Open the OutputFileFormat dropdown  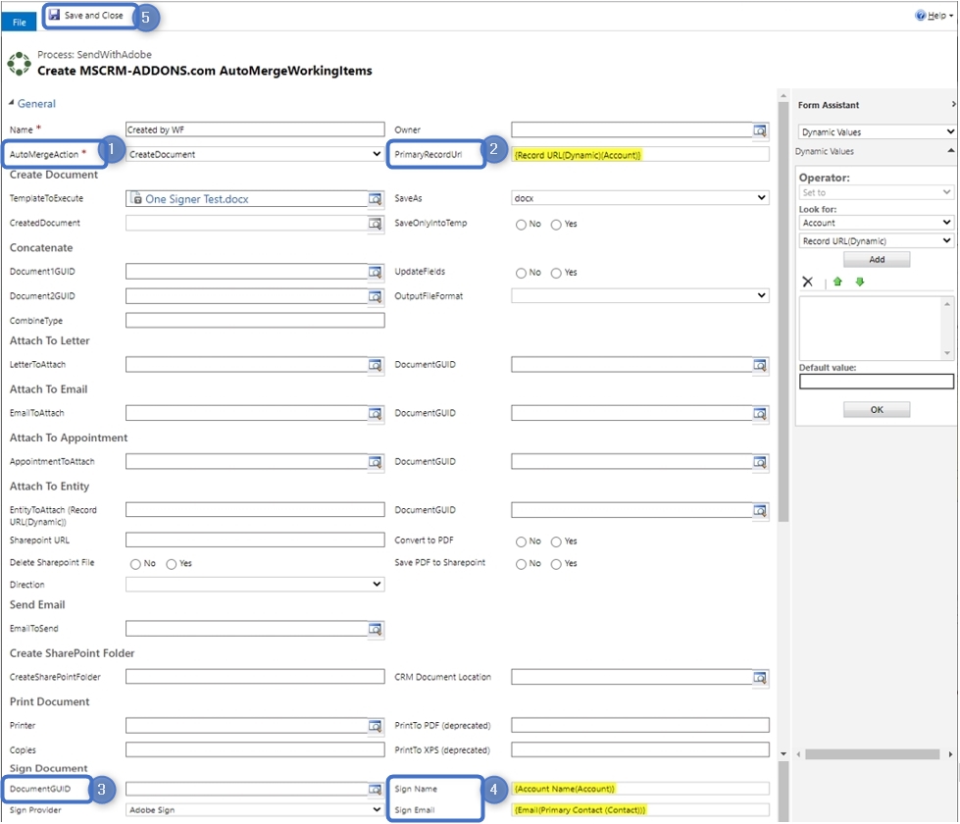coord(639,296)
